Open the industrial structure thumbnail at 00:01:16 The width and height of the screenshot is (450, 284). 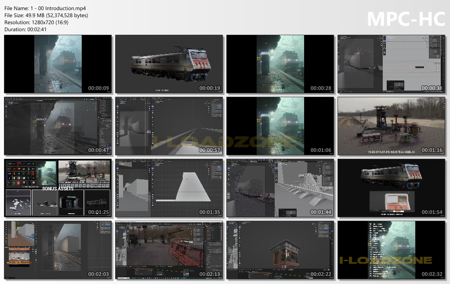point(392,126)
